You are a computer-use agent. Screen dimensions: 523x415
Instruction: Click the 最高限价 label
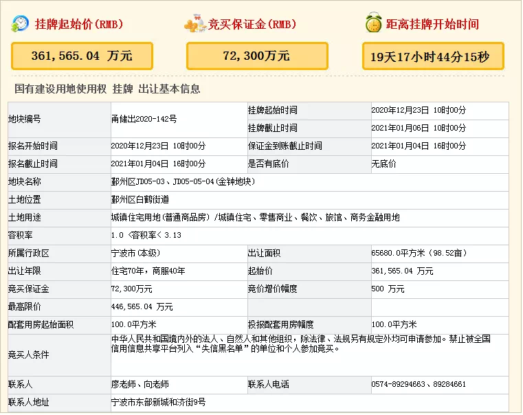click(x=24, y=307)
